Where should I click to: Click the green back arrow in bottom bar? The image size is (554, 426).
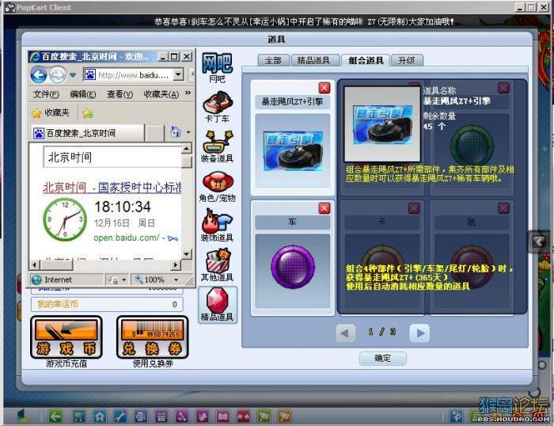(55, 416)
